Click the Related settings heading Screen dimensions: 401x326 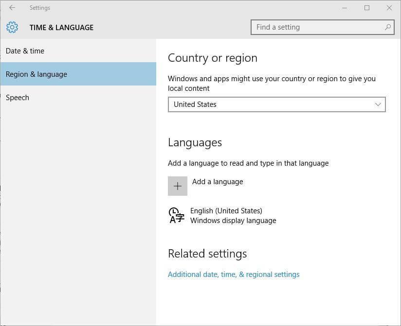pyautogui.click(x=207, y=254)
